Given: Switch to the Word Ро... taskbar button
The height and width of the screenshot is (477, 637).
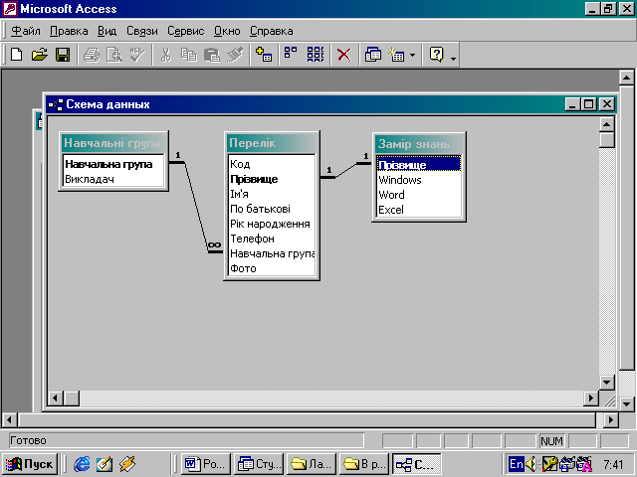Looking at the screenshot, I should [205, 464].
